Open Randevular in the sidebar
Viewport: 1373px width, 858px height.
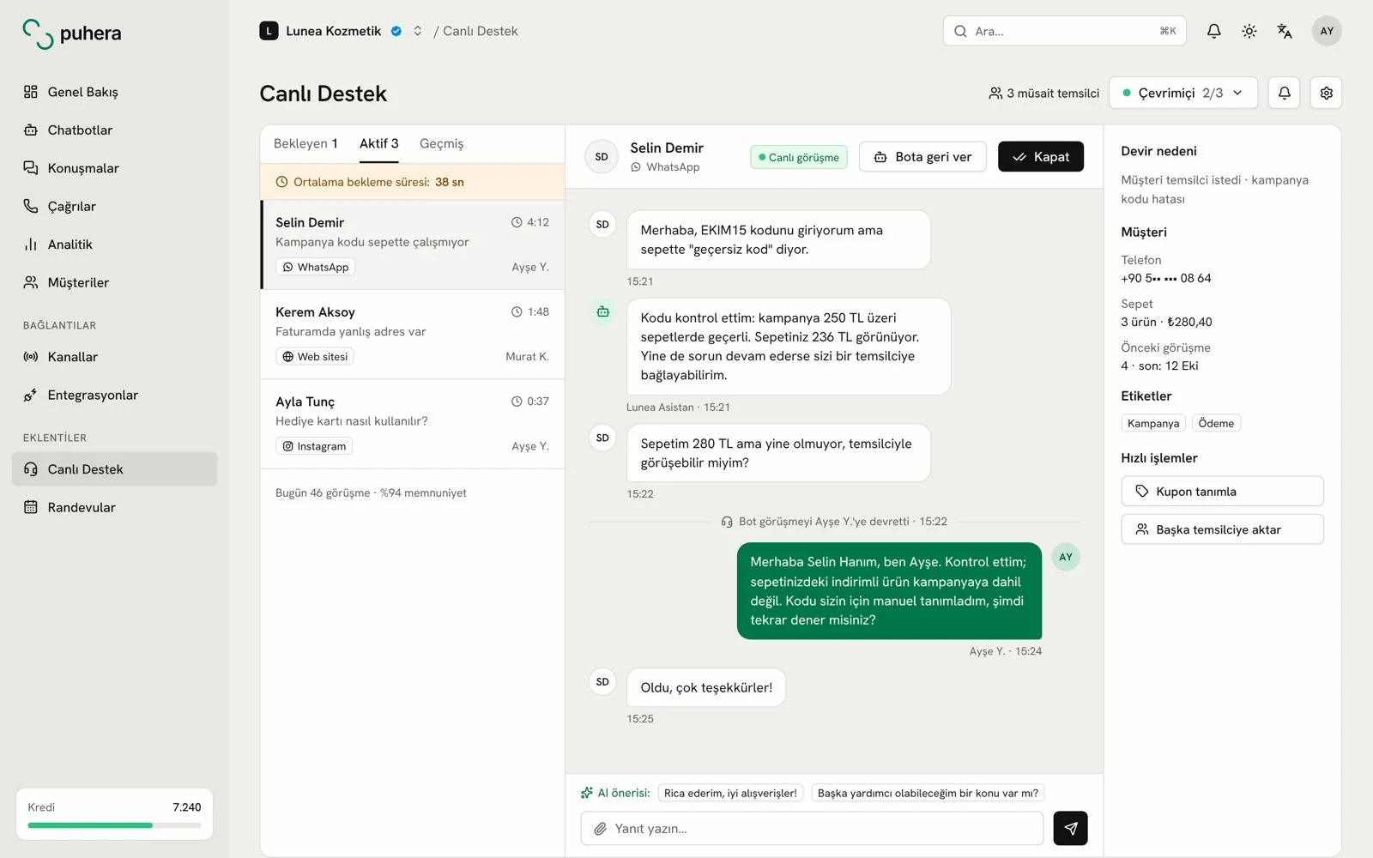pos(114,507)
